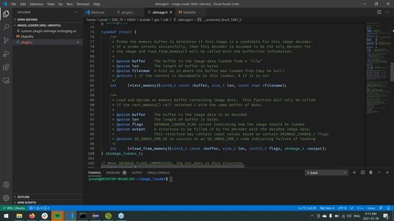Open errors and warnings status item
The height and width of the screenshot is (221, 394).
[39, 208]
